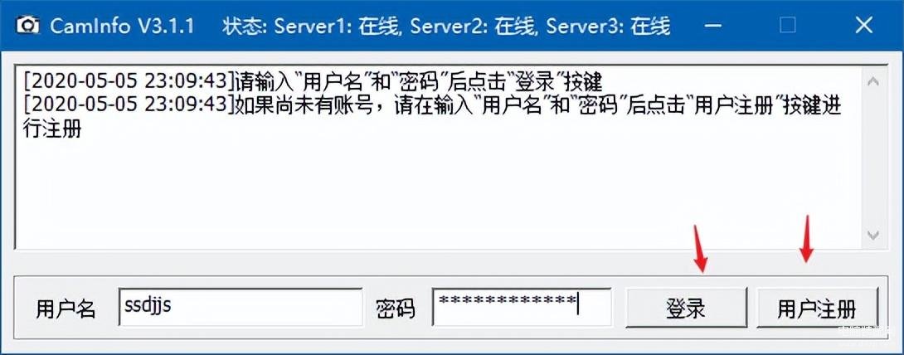
Task: Click the Server1: 在线 status text
Action: click(338, 26)
